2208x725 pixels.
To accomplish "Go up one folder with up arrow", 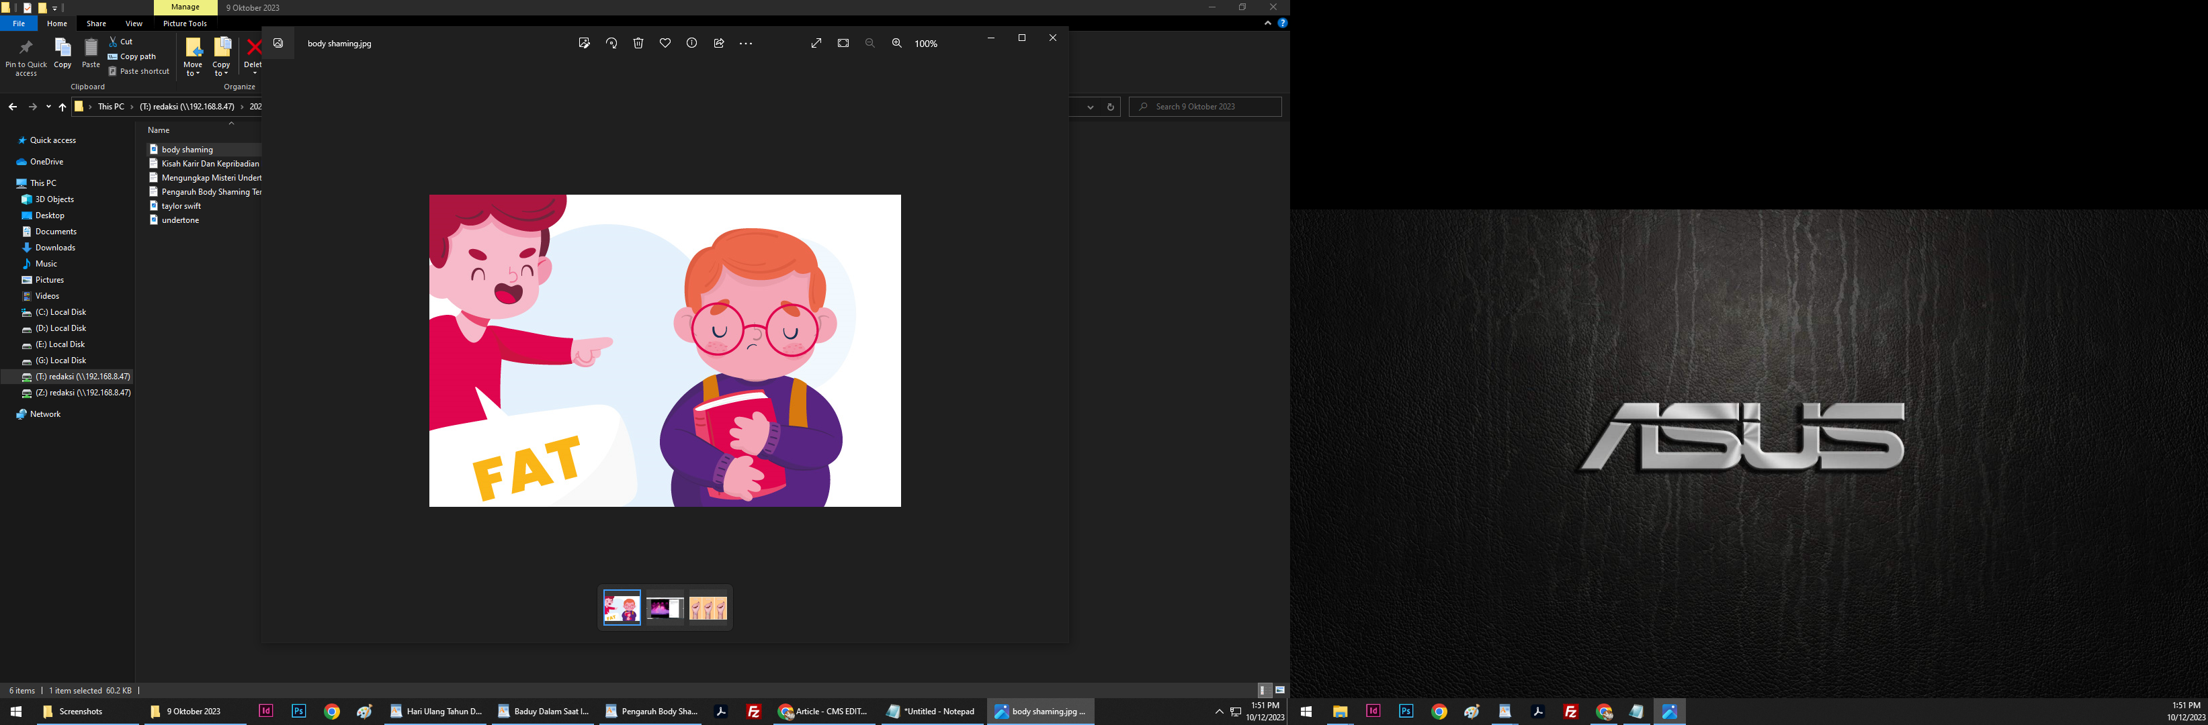I will 62,107.
